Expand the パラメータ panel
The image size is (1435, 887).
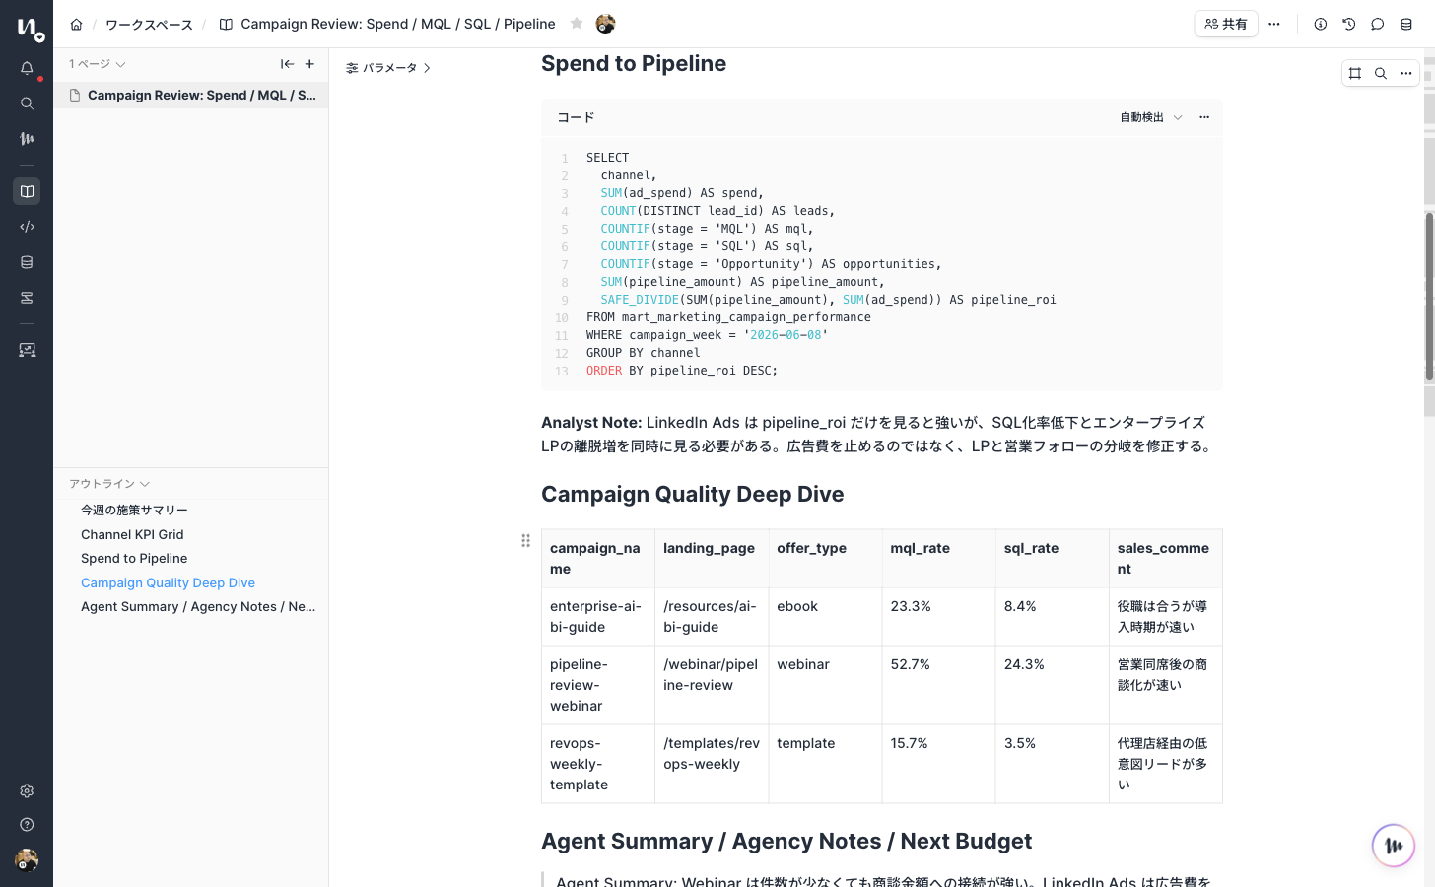[388, 68]
